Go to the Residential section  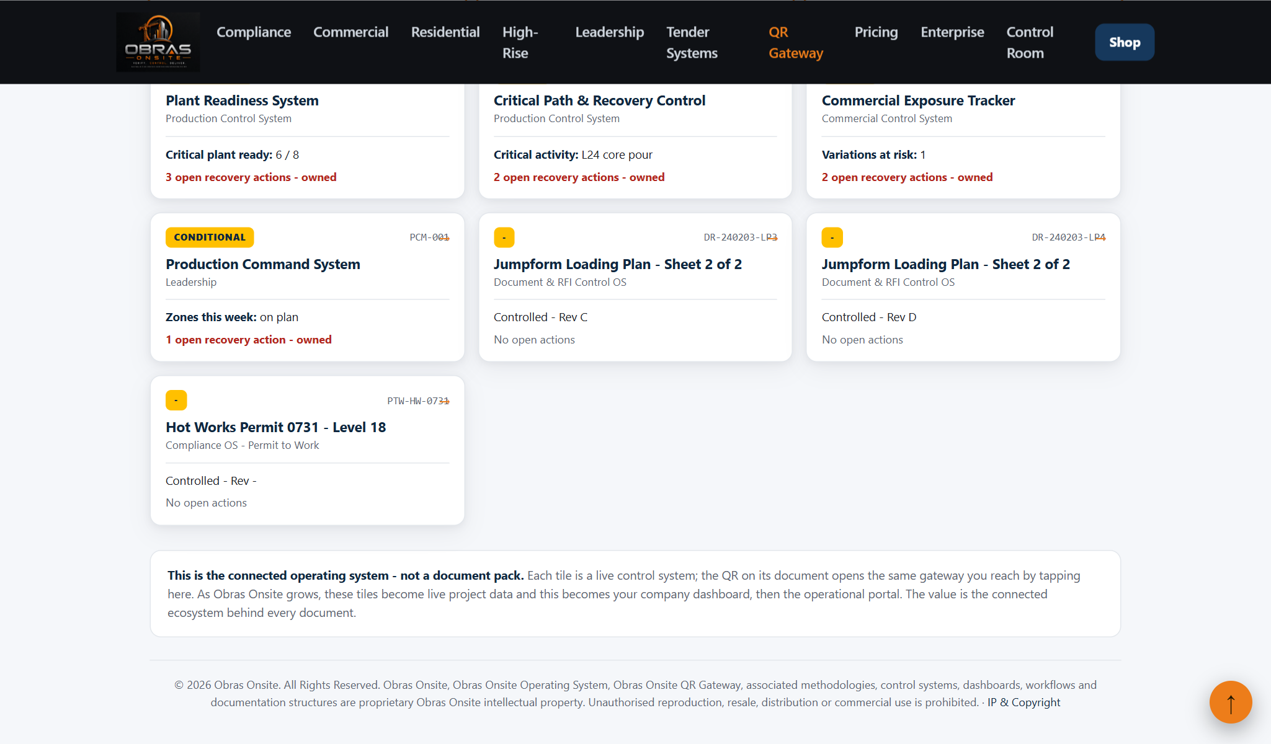tap(445, 32)
